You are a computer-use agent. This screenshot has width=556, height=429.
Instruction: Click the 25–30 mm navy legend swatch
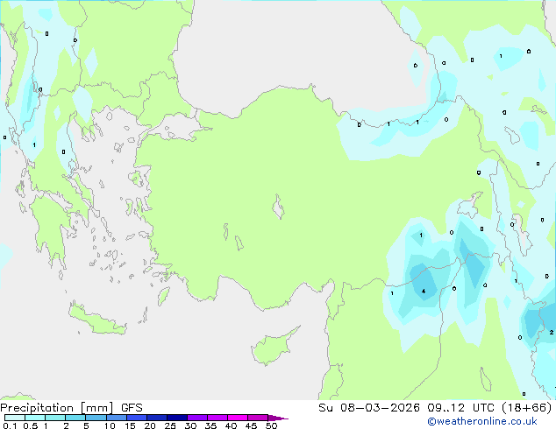point(176,418)
